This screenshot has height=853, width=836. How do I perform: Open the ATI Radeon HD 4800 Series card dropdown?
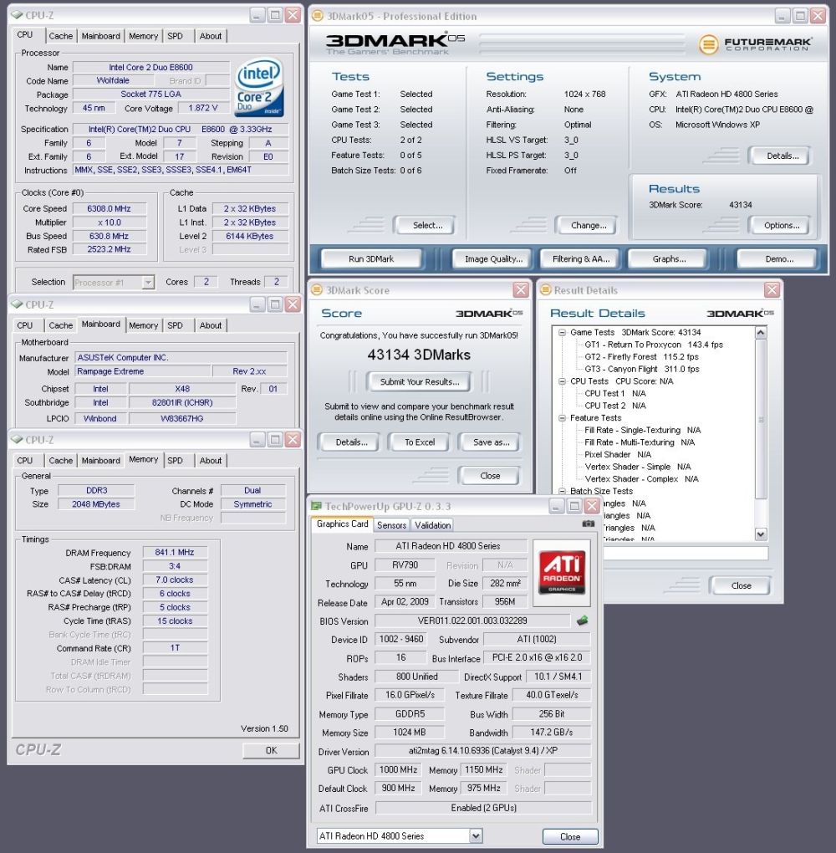pos(476,835)
